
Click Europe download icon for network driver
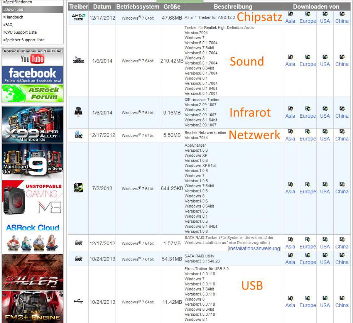[308, 132]
